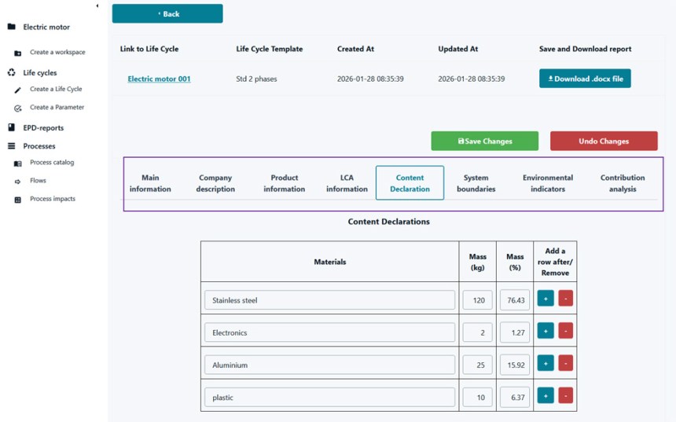Click the Process catalog icon
The image size is (676, 422).
[x=18, y=163]
